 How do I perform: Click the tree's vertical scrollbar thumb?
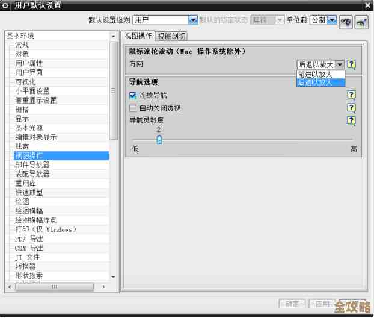click(x=113, y=90)
